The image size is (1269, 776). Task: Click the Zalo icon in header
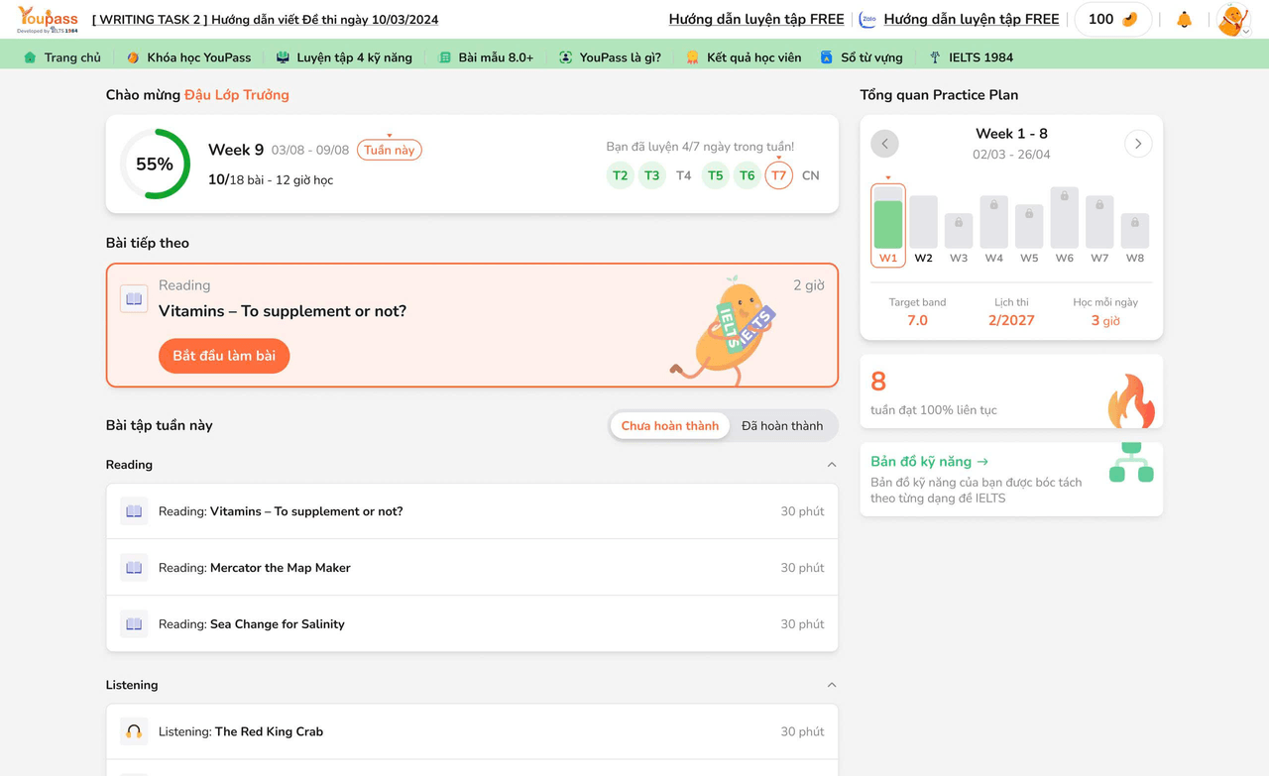867,19
